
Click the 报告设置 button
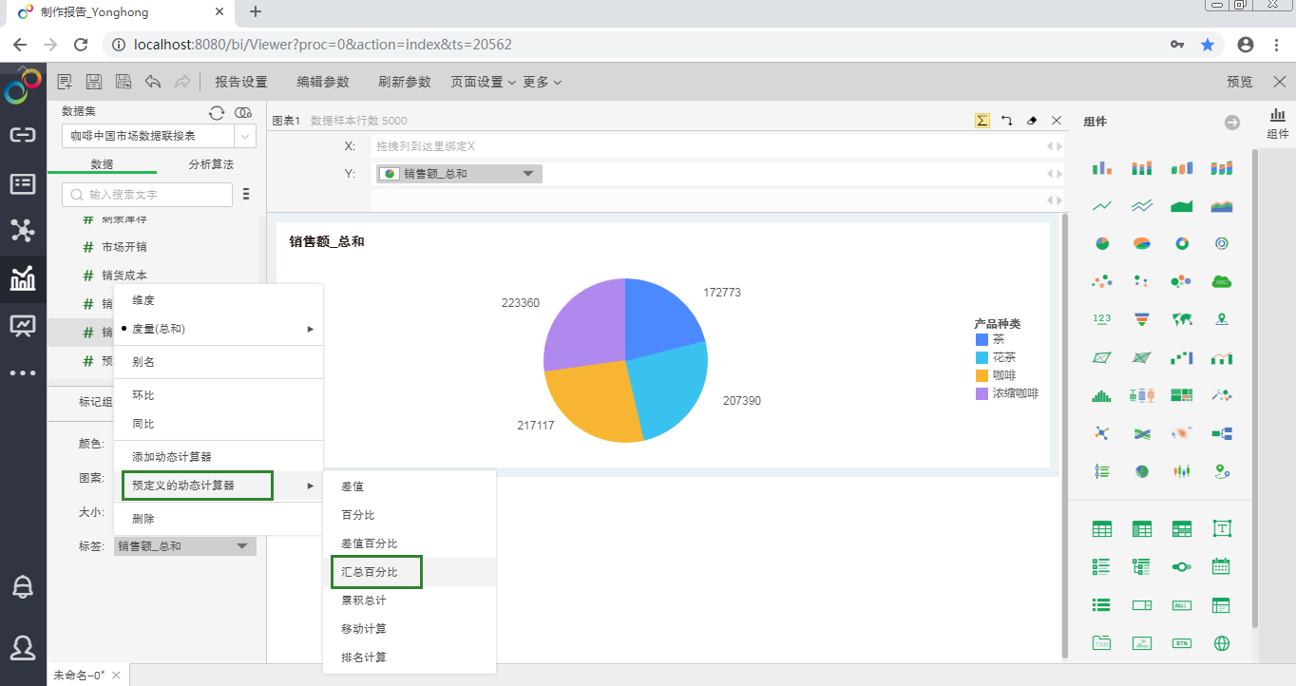[241, 83]
